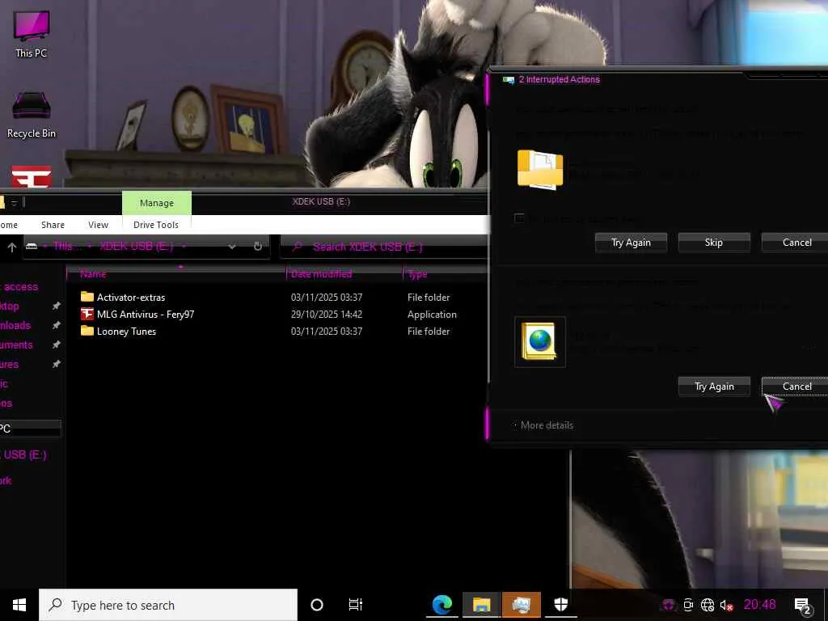Tick the checkbox above the Try Again button

coord(519,218)
